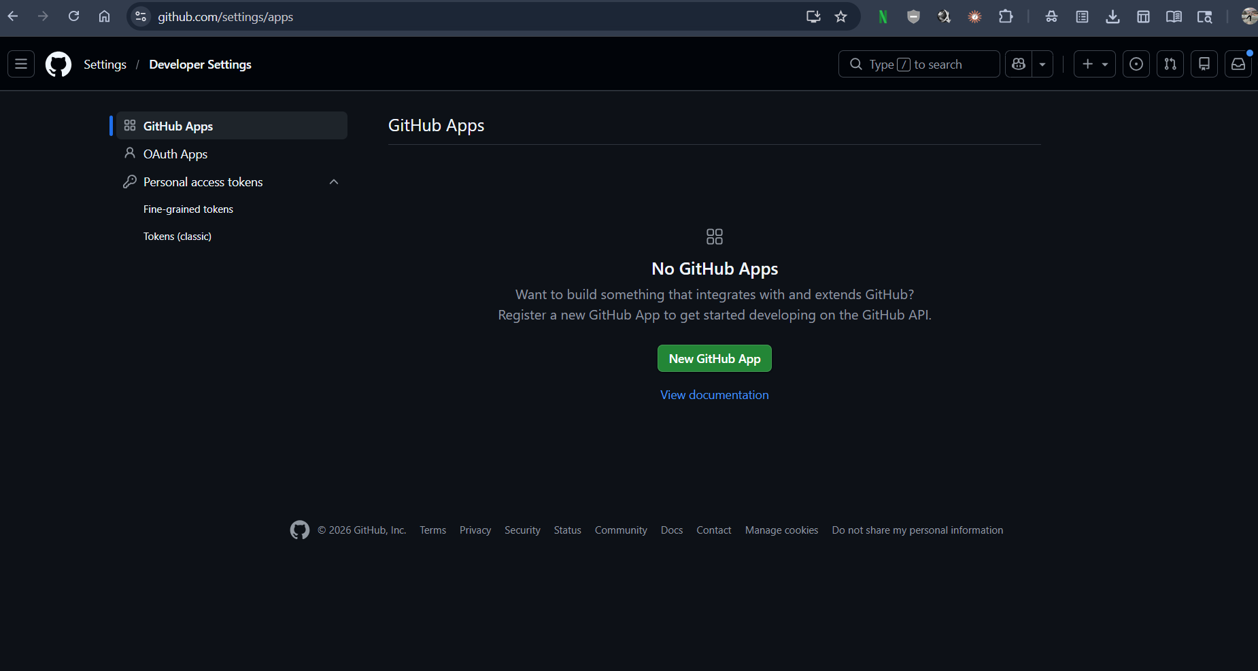This screenshot has height=671, width=1258.
Task: Open Tokens (classic) page
Action: (177, 237)
